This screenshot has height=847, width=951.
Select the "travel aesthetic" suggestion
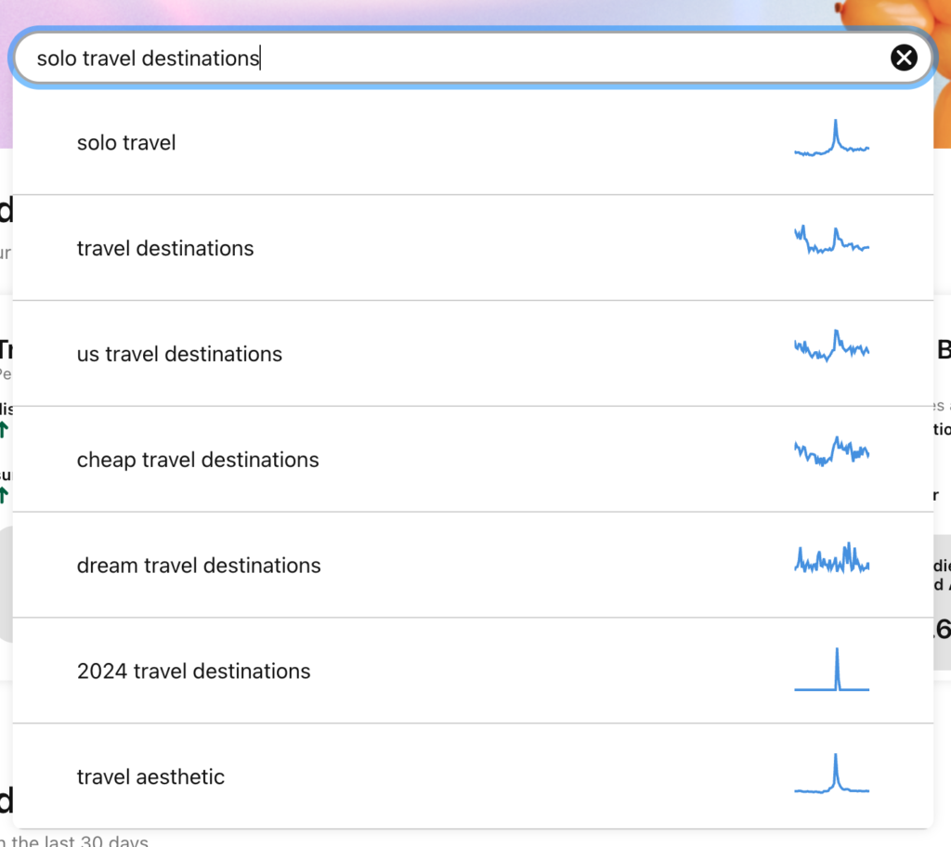coord(150,777)
